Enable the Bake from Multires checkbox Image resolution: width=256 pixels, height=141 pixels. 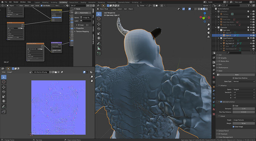click(233, 78)
